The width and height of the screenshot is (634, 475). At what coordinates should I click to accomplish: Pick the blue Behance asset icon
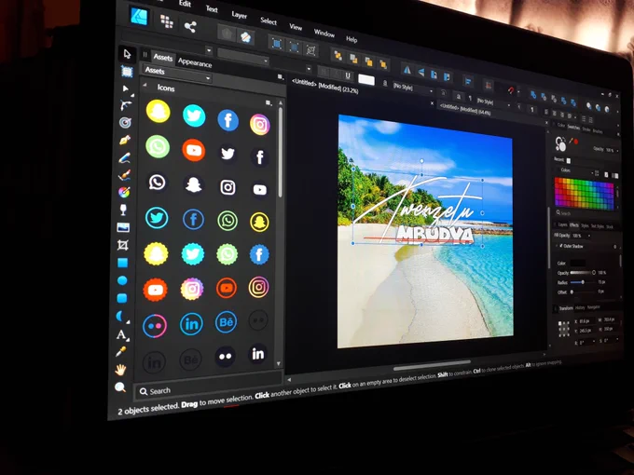226,322
